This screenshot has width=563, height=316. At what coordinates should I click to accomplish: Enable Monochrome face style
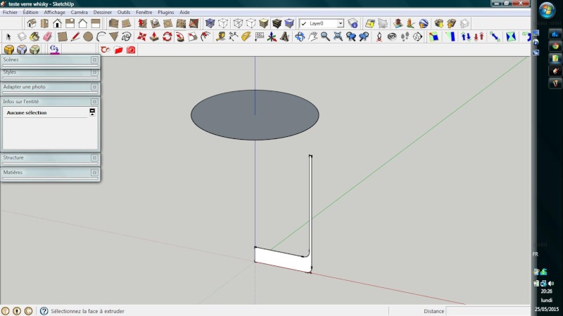(289, 24)
